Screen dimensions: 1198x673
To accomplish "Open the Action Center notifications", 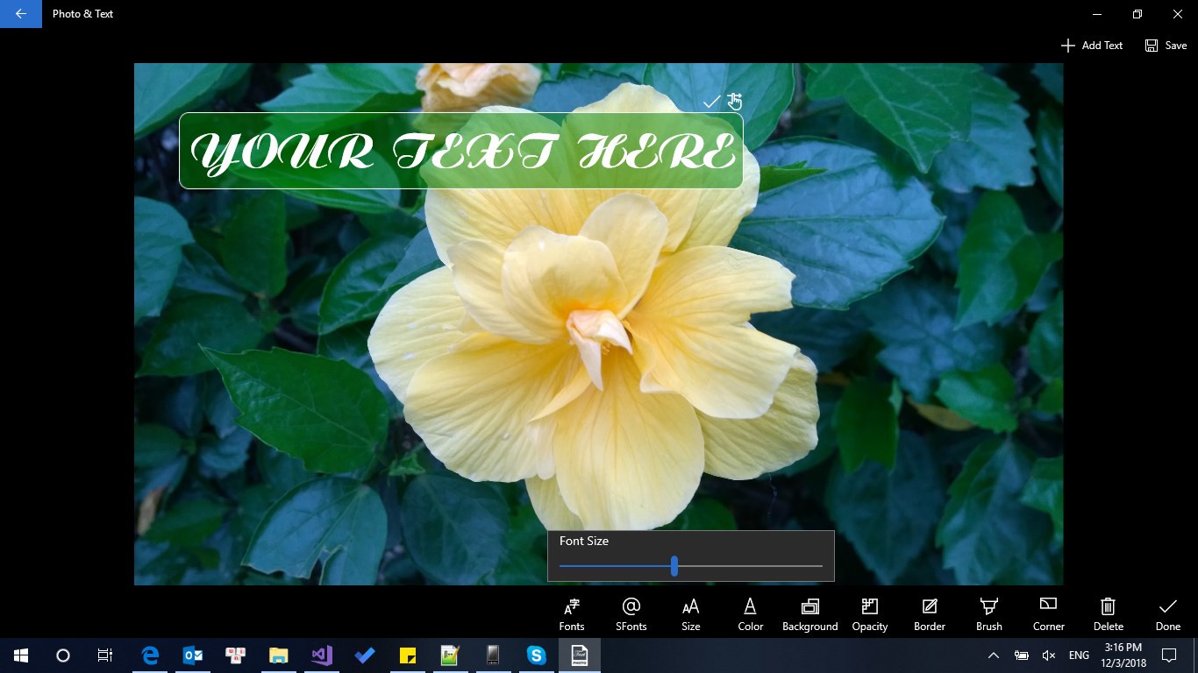I will point(1168,655).
